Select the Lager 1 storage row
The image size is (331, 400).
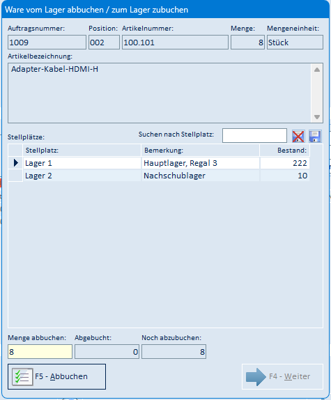pyautogui.click(x=159, y=163)
